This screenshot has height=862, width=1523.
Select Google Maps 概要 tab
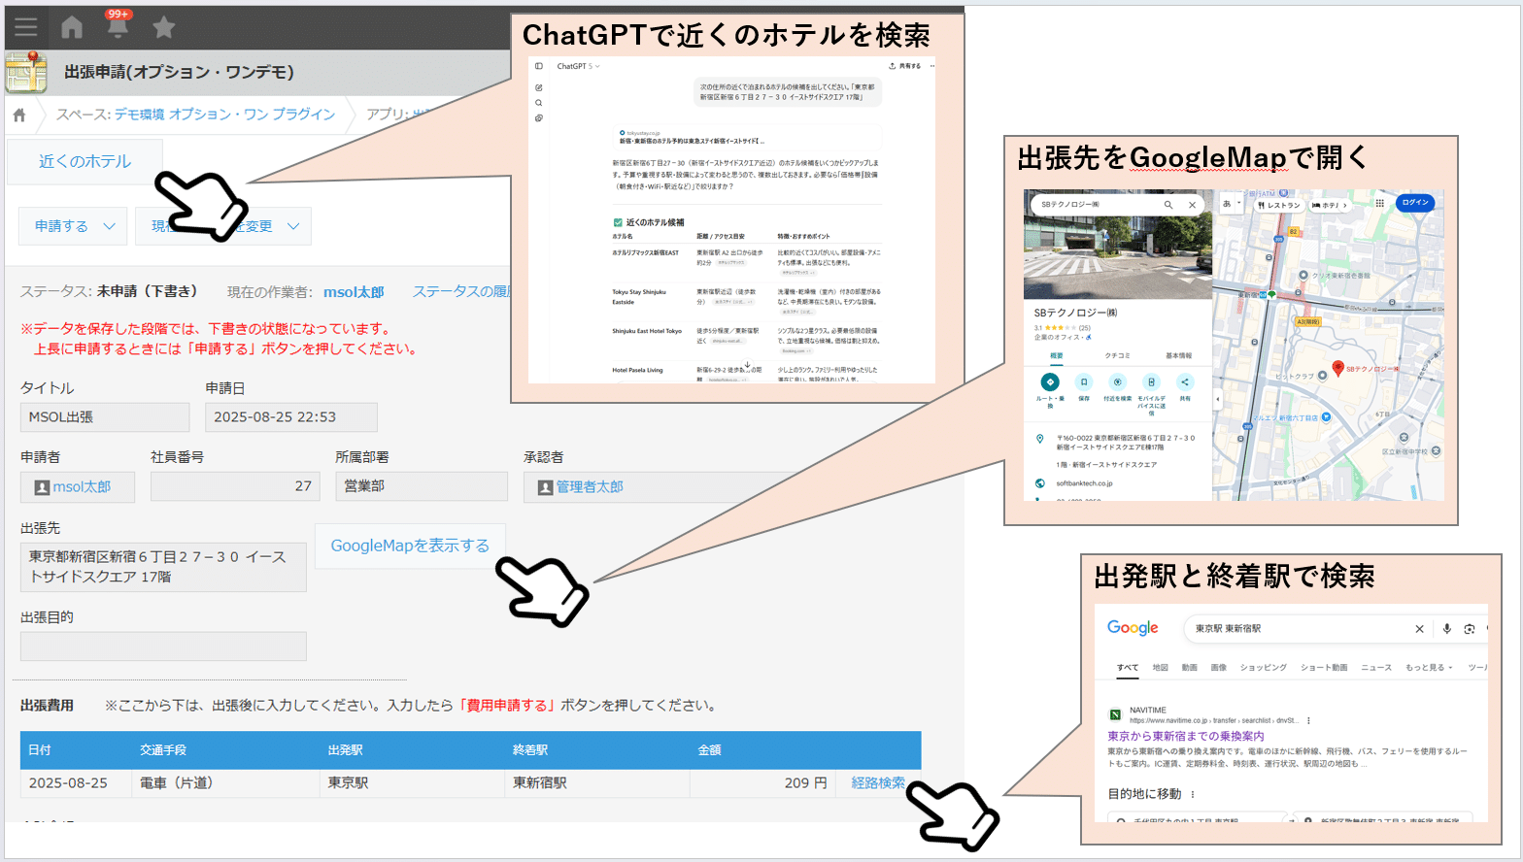click(1056, 356)
